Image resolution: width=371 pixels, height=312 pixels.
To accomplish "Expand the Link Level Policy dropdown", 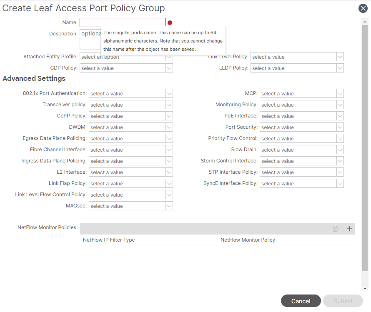I will point(297,57).
